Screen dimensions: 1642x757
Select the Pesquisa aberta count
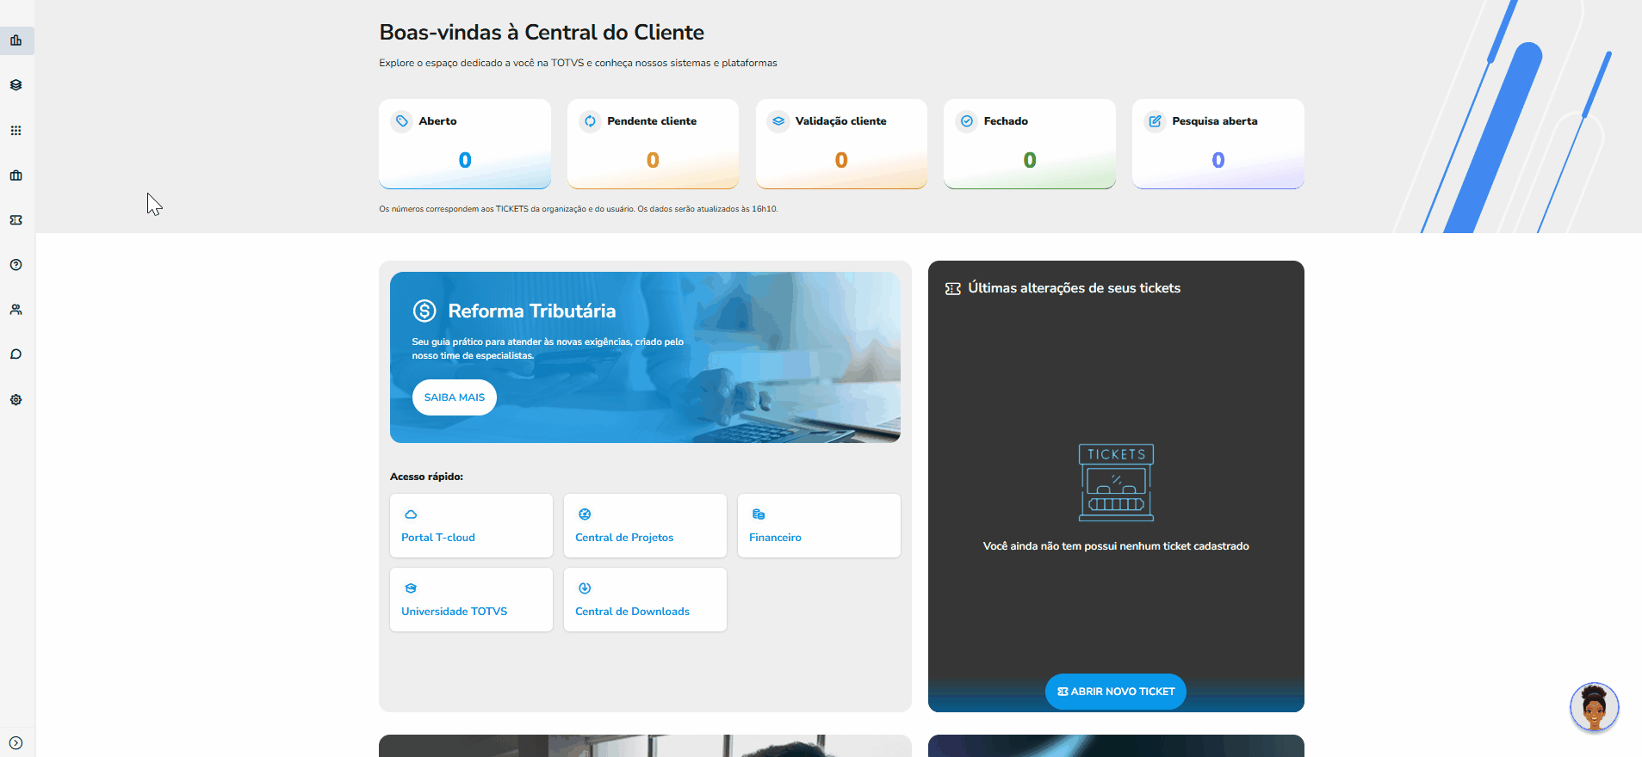(x=1218, y=160)
